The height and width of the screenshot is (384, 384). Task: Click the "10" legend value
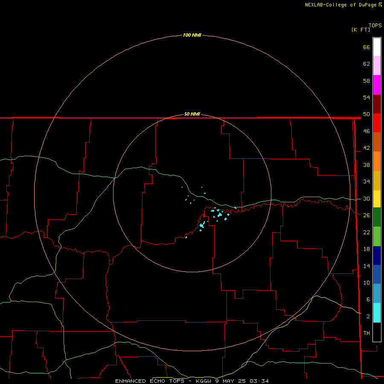(x=367, y=283)
